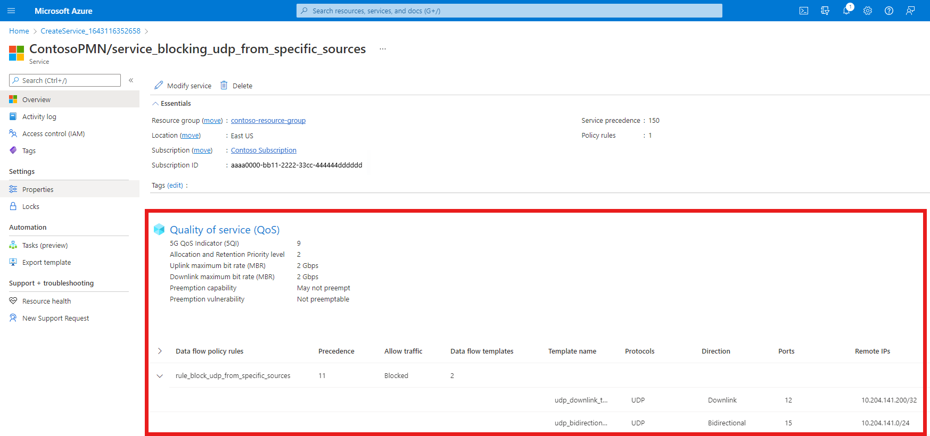Image resolution: width=930 pixels, height=436 pixels.
Task: Collapse the left sidebar menu
Action: click(131, 80)
